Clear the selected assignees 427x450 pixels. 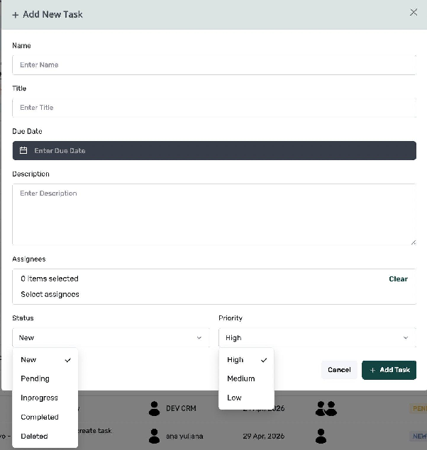click(x=398, y=279)
